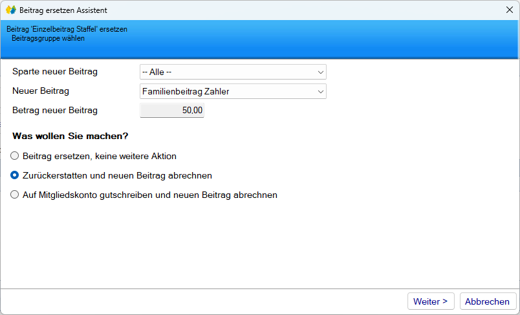Click the 'Beitragsgruppe wählen' subtitle
Viewport: 520px width, 315px height.
(48, 38)
